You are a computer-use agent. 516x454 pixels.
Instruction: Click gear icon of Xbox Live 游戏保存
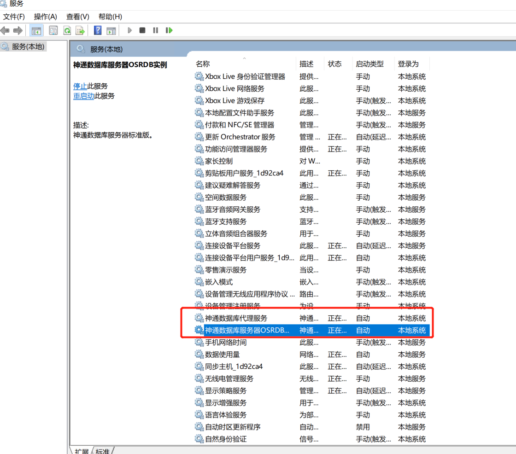[199, 100]
